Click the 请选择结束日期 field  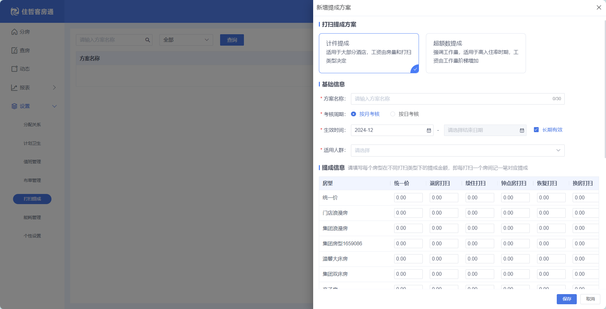[x=485, y=130]
